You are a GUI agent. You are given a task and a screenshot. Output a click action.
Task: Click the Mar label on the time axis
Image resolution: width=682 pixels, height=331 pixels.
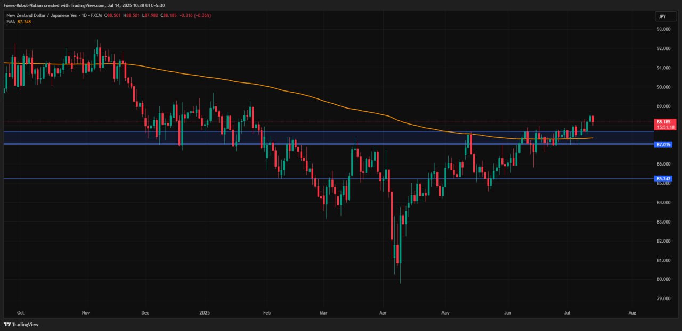tap(323, 312)
